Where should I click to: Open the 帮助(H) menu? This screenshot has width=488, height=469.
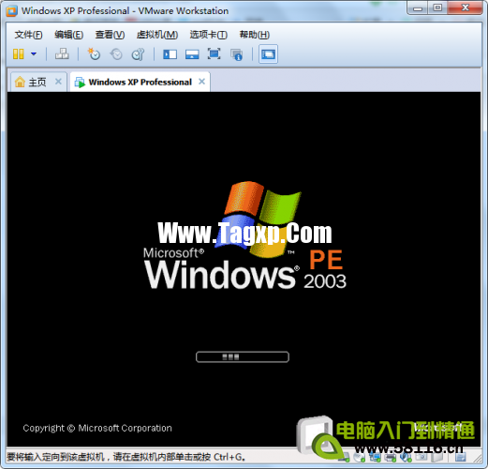(x=255, y=35)
